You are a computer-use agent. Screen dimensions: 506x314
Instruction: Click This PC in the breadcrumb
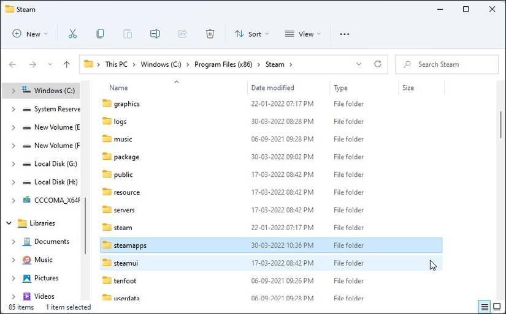[x=116, y=64]
